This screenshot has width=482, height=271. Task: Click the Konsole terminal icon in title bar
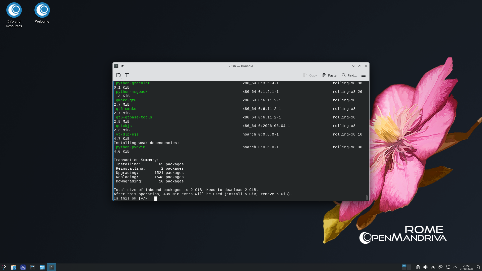116,66
